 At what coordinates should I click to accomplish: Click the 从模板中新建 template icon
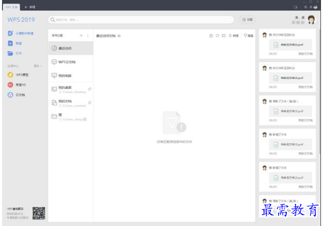point(10,33)
